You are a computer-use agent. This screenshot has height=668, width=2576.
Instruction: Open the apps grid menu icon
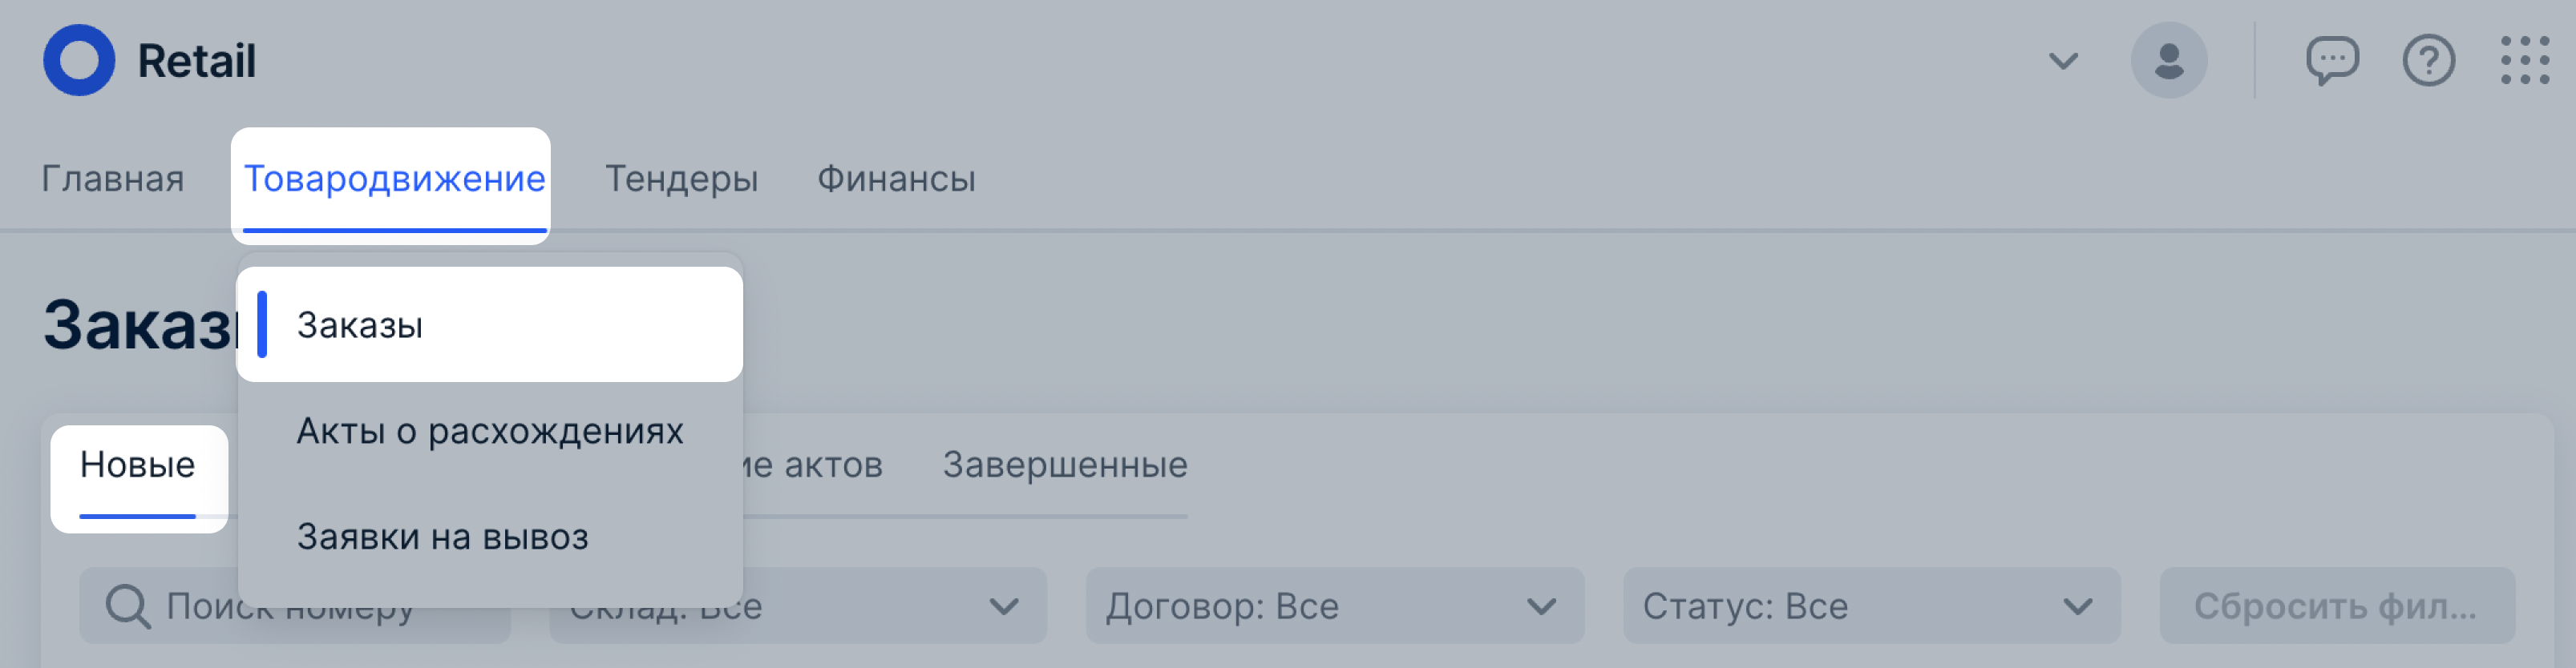pyautogui.click(x=2524, y=61)
